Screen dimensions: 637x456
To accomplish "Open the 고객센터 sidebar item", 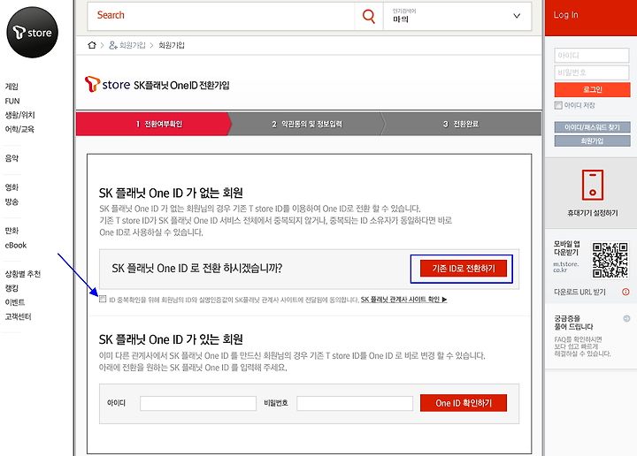I will (x=18, y=316).
